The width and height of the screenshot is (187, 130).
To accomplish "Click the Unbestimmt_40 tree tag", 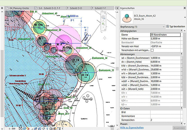I will [x=49, y=13].
